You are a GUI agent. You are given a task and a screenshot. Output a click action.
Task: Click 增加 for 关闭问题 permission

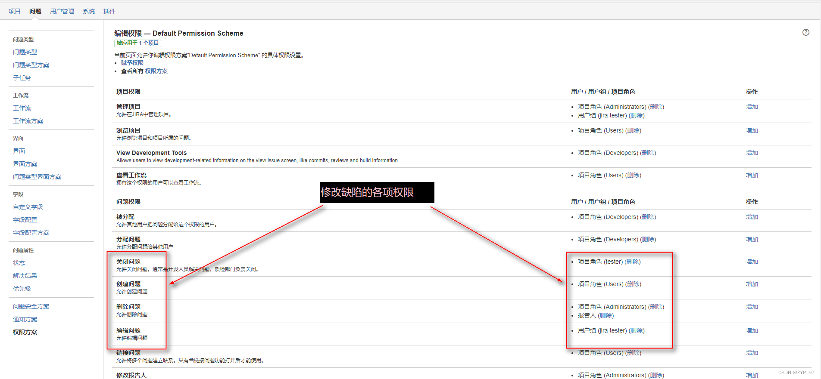coord(752,262)
